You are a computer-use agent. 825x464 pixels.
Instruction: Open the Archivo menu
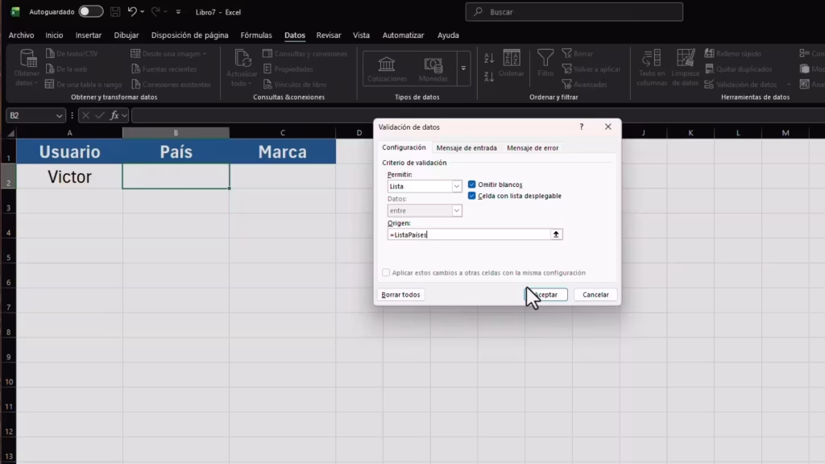[x=21, y=35]
